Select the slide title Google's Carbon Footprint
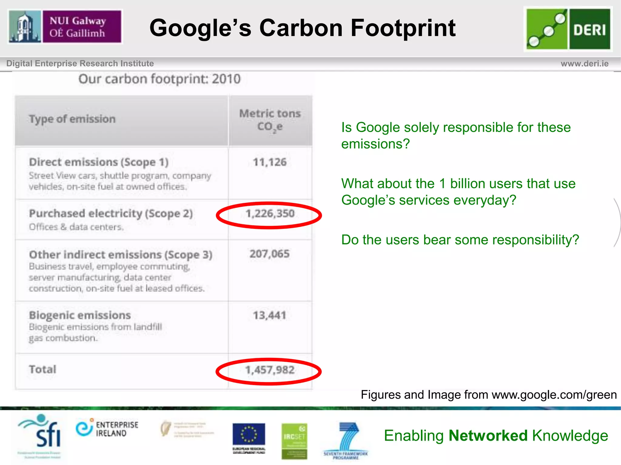 [x=302, y=28]
